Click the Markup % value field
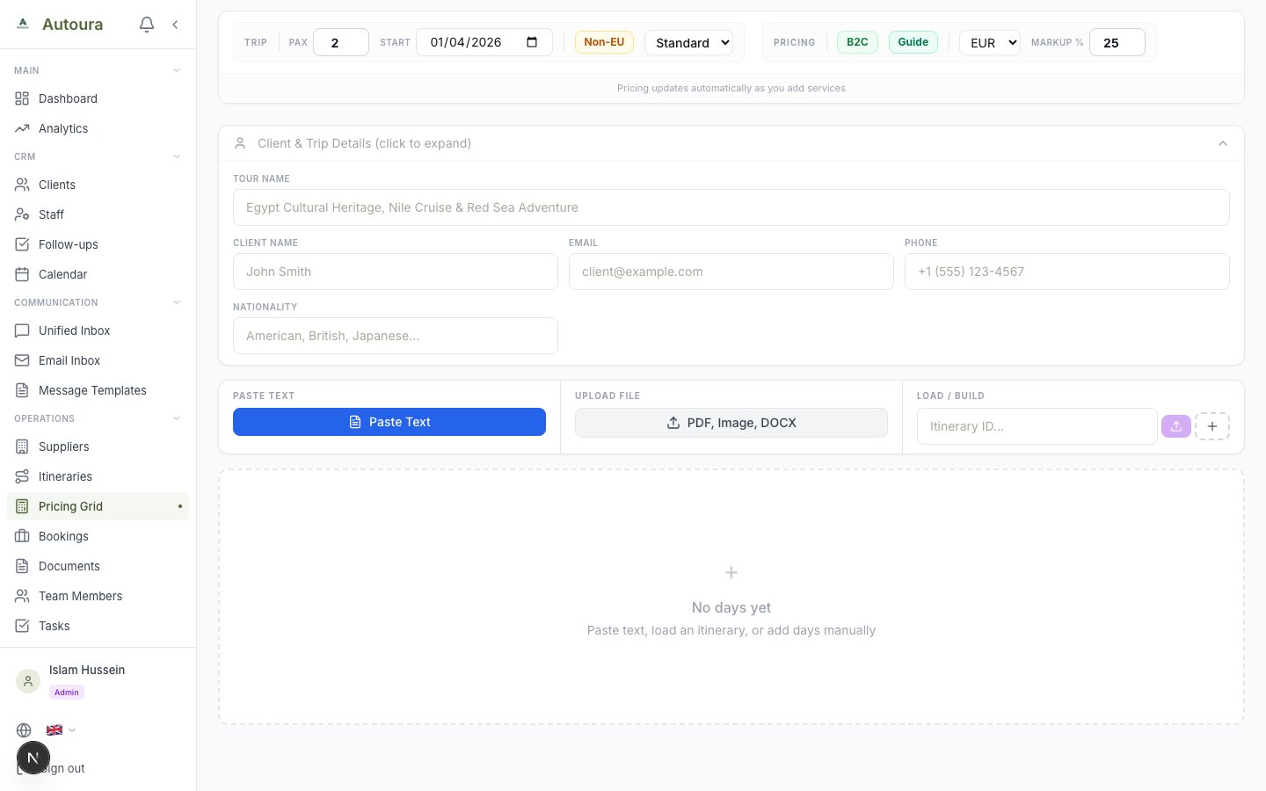The height and width of the screenshot is (791, 1266). pos(1117,42)
